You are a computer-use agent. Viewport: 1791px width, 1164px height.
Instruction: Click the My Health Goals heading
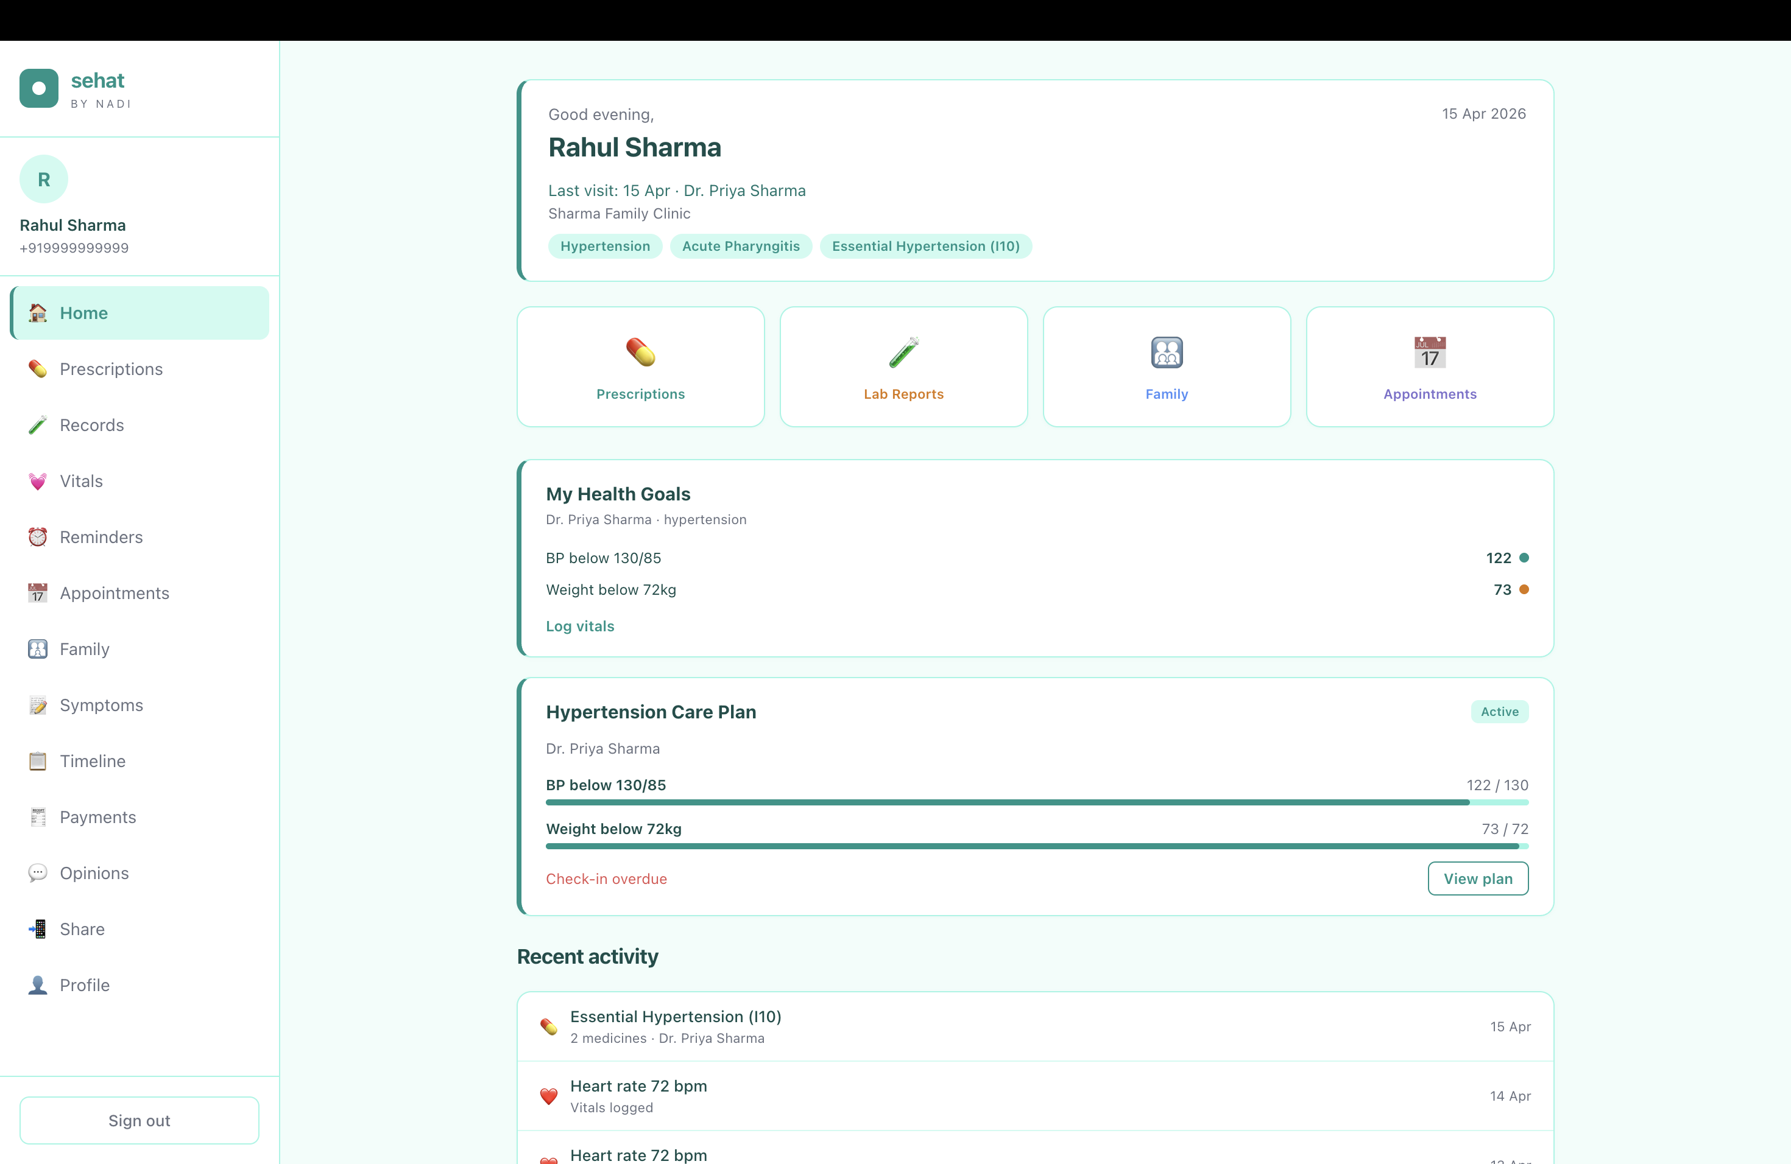coord(618,494)
